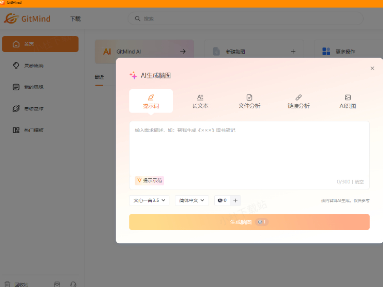Image resolution: width=383 pixels, height=287 pixels.
Task: Click the 生成脑图 button
Action: point(249,222)
